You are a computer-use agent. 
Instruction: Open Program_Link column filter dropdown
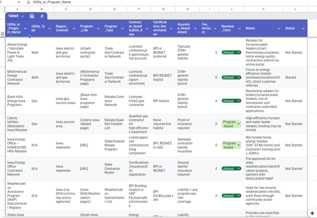(x=98, y=29)
